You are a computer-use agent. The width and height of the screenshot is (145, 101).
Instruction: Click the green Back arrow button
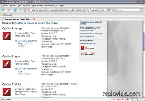[3, 10]
